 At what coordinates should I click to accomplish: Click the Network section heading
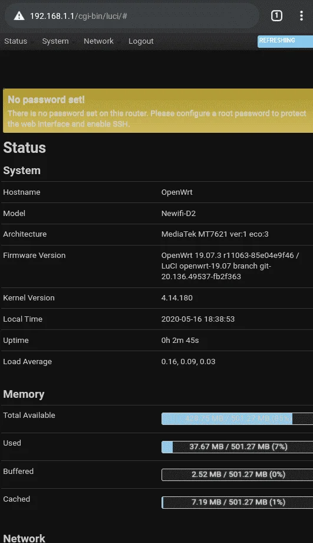click(24, 538)
